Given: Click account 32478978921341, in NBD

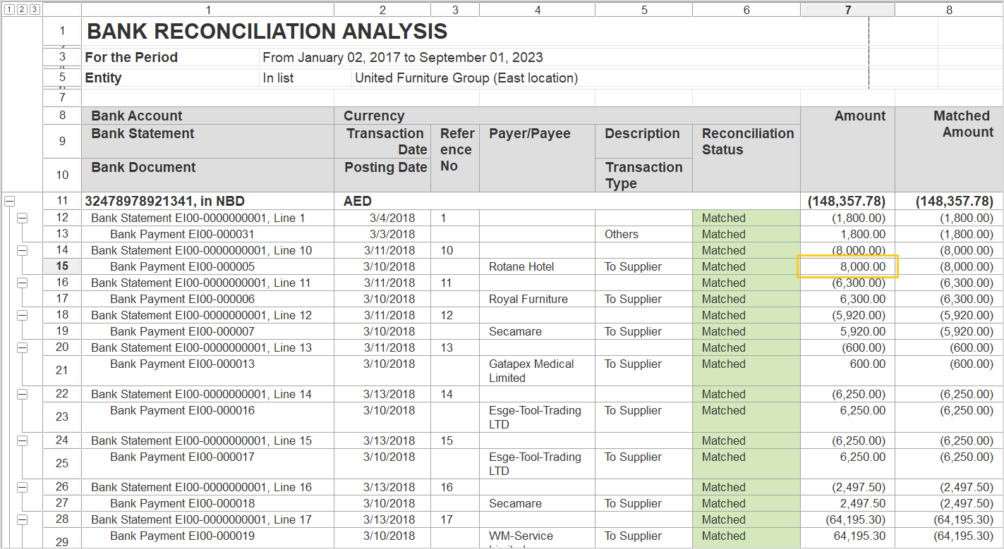Looking at the screenshot, I should coord(208,202).
